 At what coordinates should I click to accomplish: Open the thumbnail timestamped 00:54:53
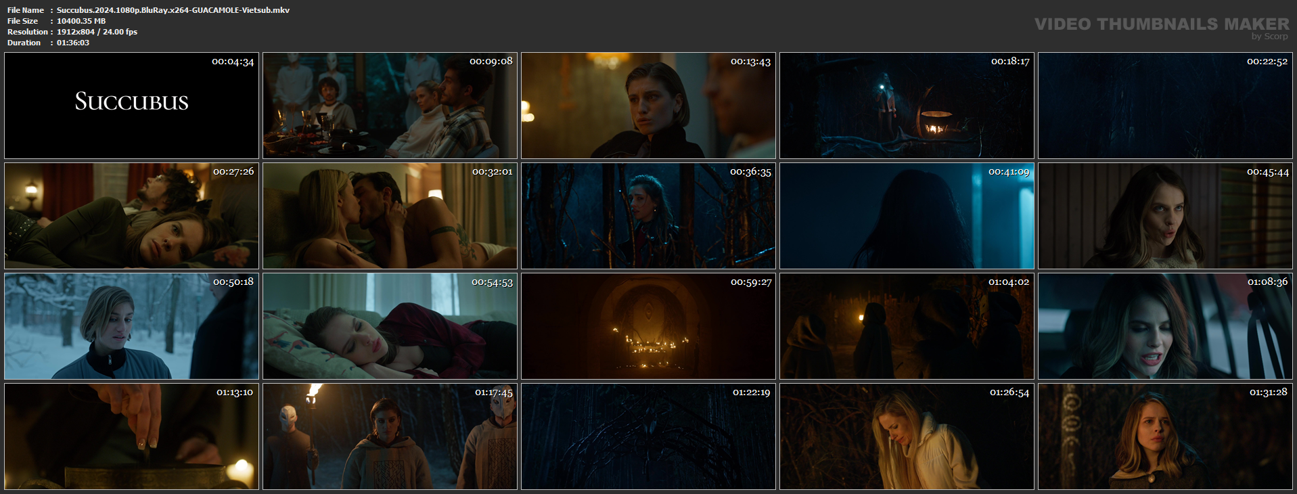390,326
